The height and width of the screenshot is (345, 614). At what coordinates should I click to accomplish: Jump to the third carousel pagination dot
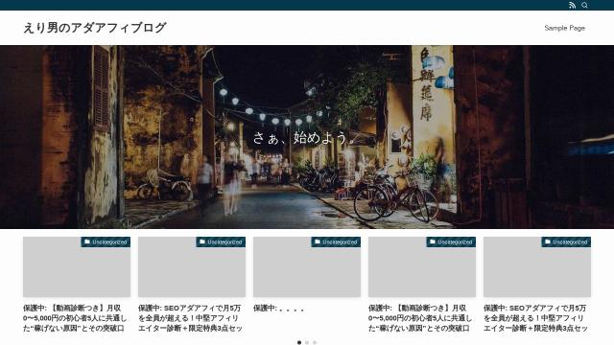click(x=315, y=343)
